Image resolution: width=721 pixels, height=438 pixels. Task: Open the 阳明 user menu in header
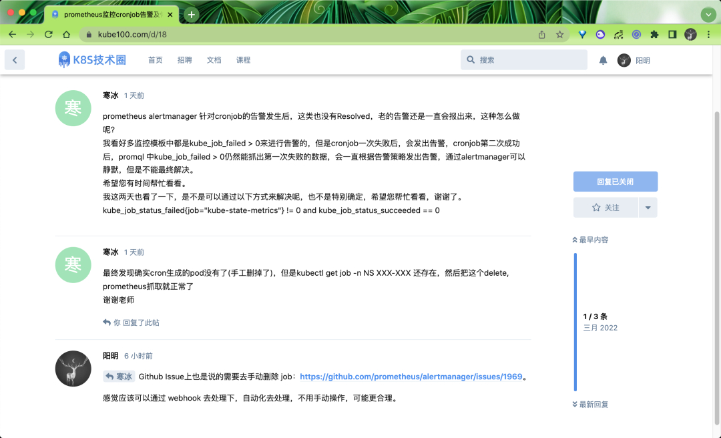coord(634,60)
